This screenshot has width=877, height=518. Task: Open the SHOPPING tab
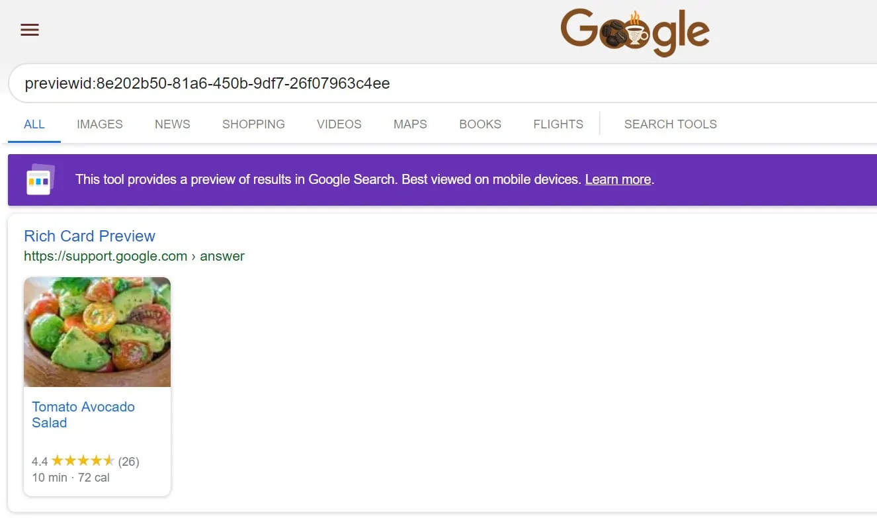pos(253,124)
